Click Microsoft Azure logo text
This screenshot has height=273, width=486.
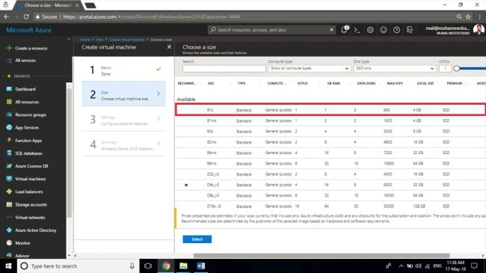pyautogui.click(x=29, y=30)
